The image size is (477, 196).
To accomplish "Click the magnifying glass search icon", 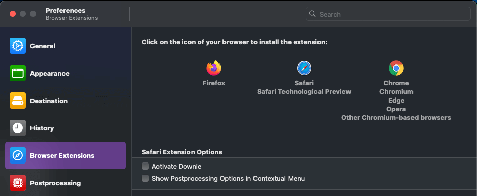I will tap(312, 14).
